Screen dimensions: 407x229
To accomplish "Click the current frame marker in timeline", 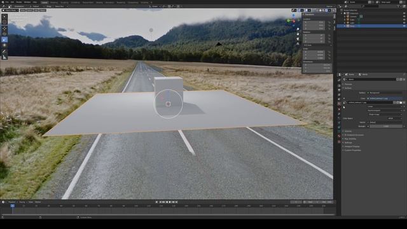I will click(13, 205).
